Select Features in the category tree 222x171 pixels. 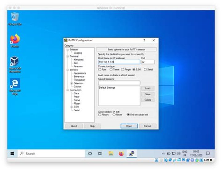click(78, 66)
